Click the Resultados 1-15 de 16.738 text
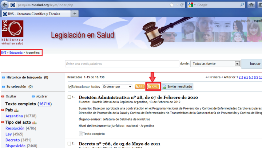 pos(86,77)
